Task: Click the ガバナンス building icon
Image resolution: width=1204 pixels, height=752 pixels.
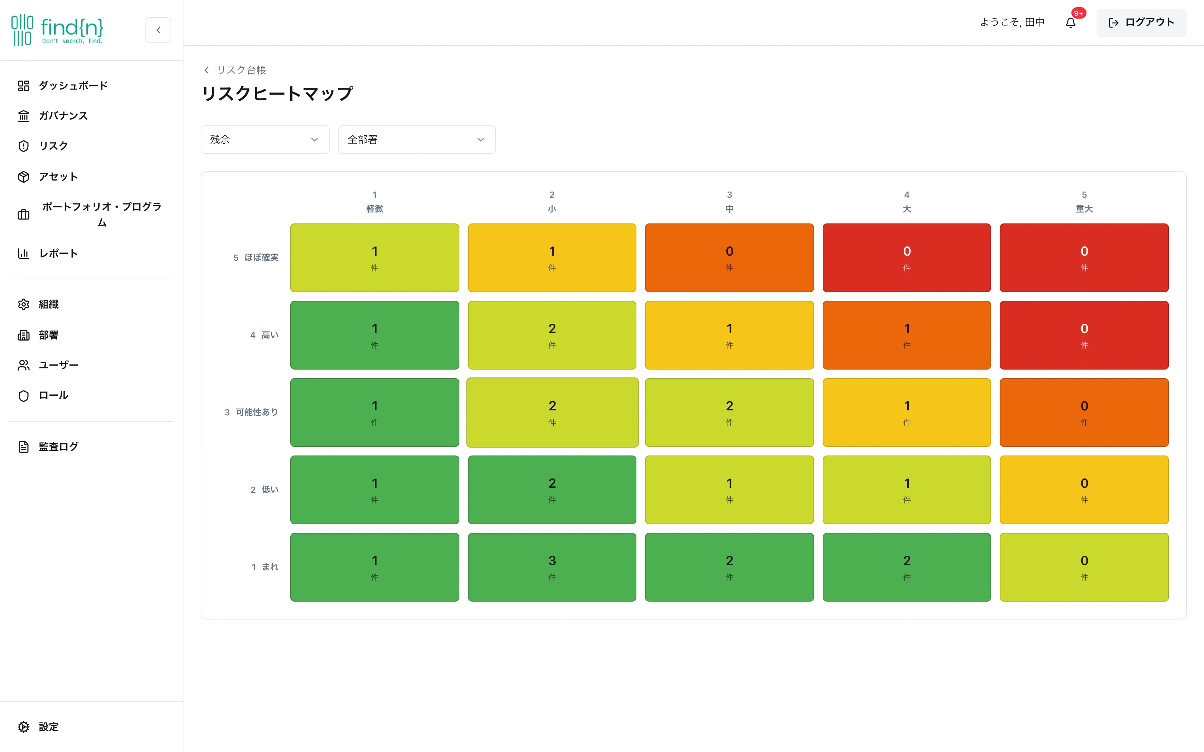Action: (23, 116)
